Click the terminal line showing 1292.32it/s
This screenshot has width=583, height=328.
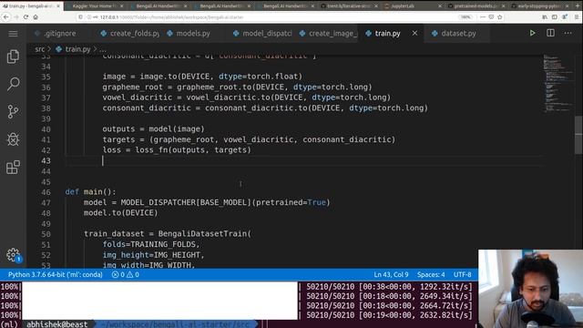(x=238, y=287)
